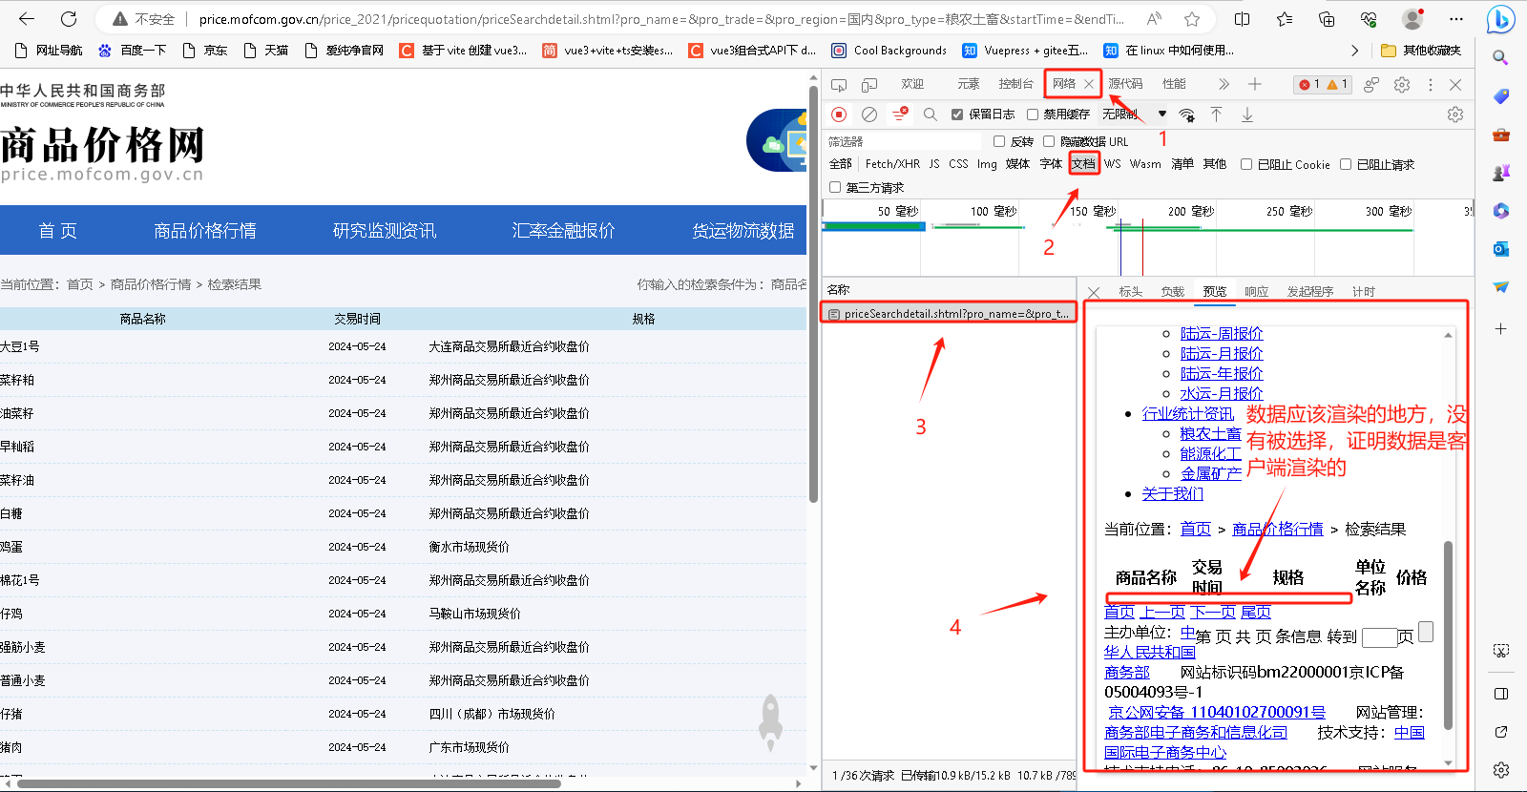The height and width of the screenshot is (792, 1527).
Task: Open 商品价格行情 in the site navigation
Action: click(x=205, y=231)
